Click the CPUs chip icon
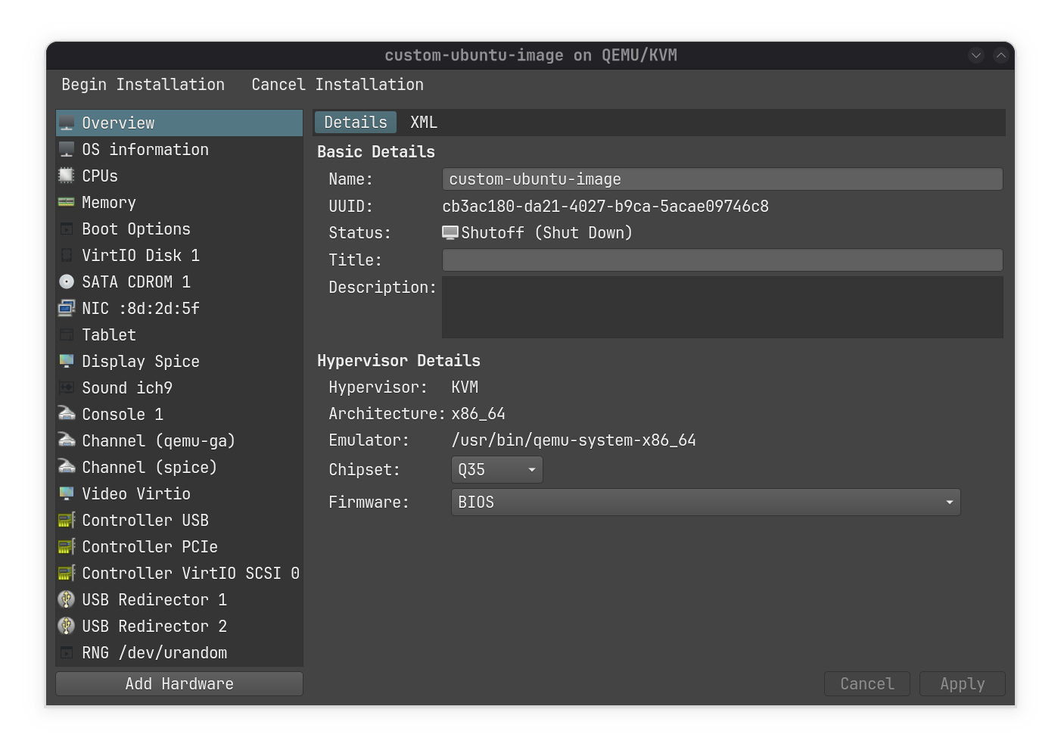1061x756 pixels. 67,176
